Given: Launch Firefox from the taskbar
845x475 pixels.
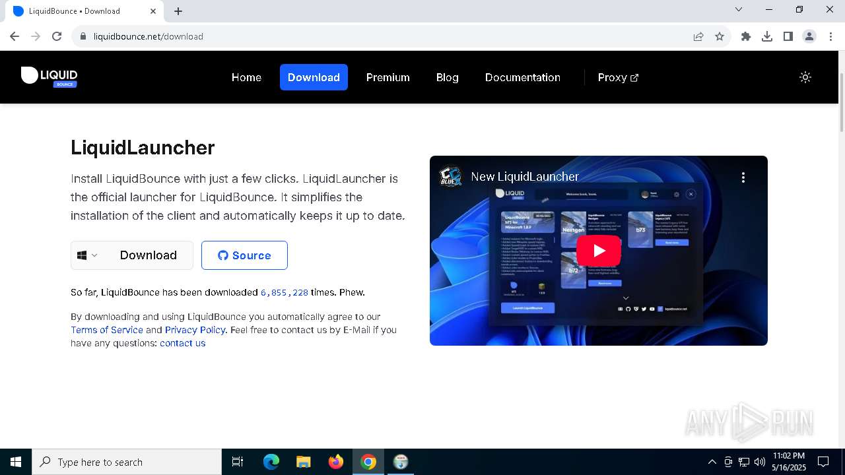Looking at the screenshot, I should point(336,462).
